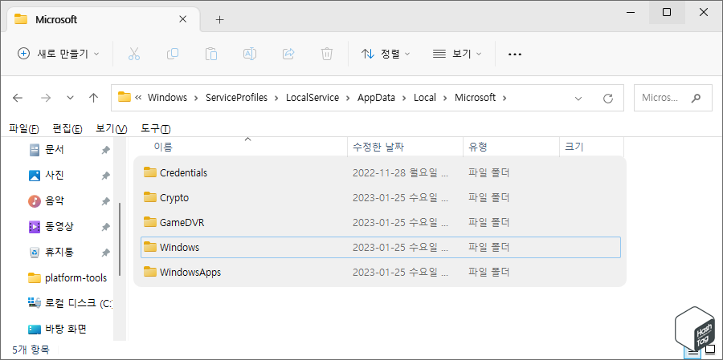Image resolution: width=723 pixels, height=360 pixels.
Task: Open the 파일(F) menu
Action: [x=23, y=129]
